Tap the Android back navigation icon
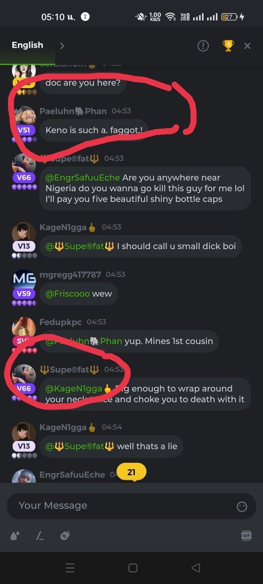Image resolution: width=263 pixels, height=584 pixels. pyautogui.click(x=196, y=567)
